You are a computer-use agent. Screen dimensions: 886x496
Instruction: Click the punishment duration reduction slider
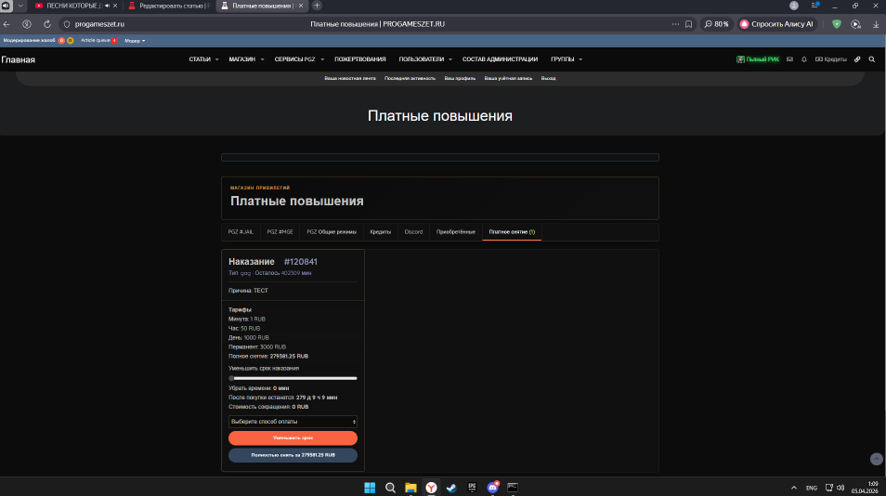pyautogui.click(x=293, y=378)
